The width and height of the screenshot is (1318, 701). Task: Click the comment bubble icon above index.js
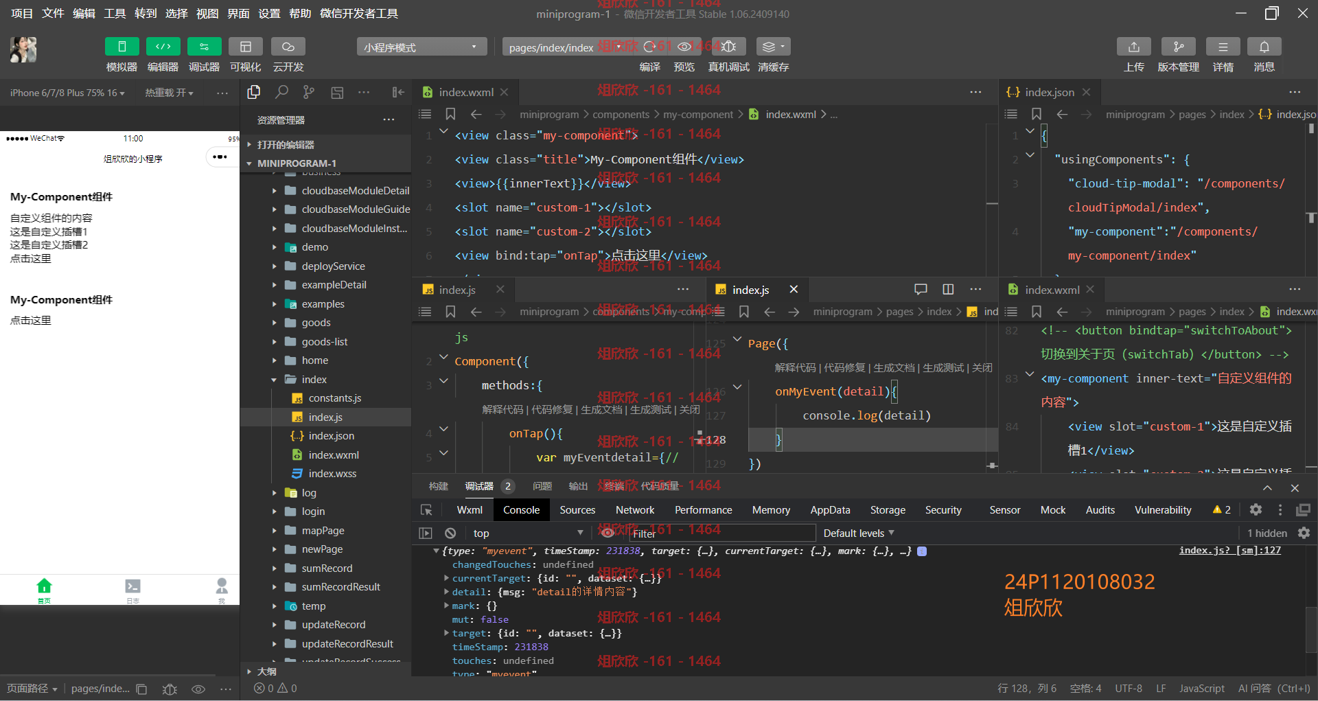coord(921,289)
